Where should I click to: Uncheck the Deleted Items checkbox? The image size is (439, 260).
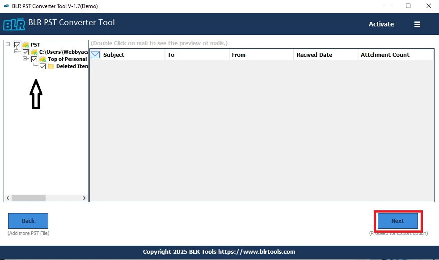42,66
